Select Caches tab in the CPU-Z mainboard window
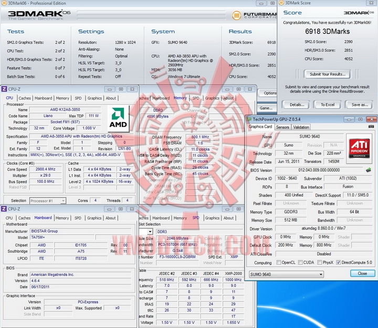The width and height of the screenshot is (378, 328). pyautogui.click(x=24, y=218)
